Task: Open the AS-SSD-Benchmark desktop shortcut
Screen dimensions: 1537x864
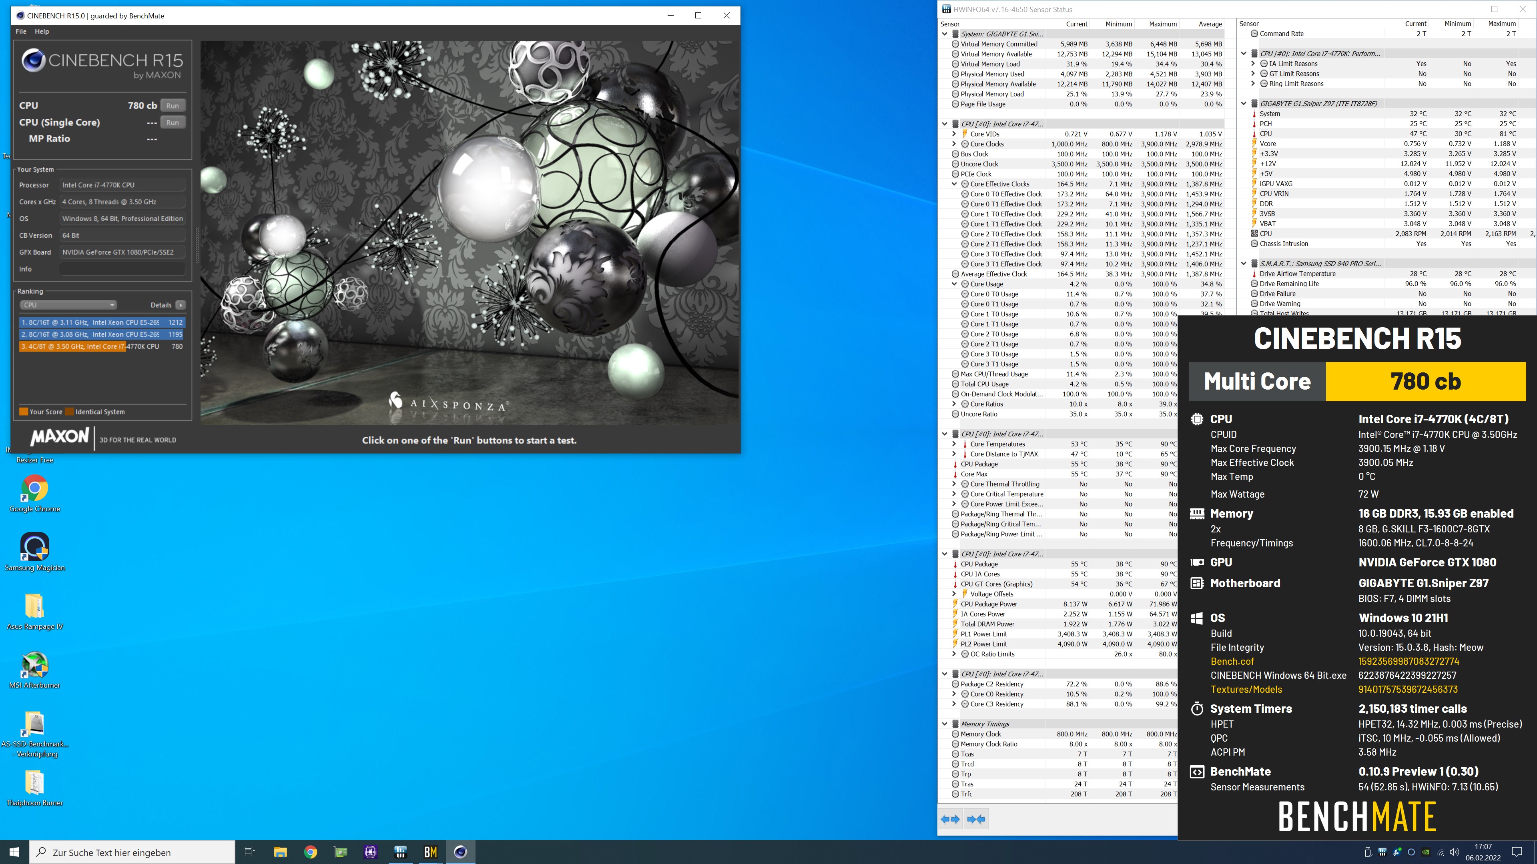Action: (34, 734)
